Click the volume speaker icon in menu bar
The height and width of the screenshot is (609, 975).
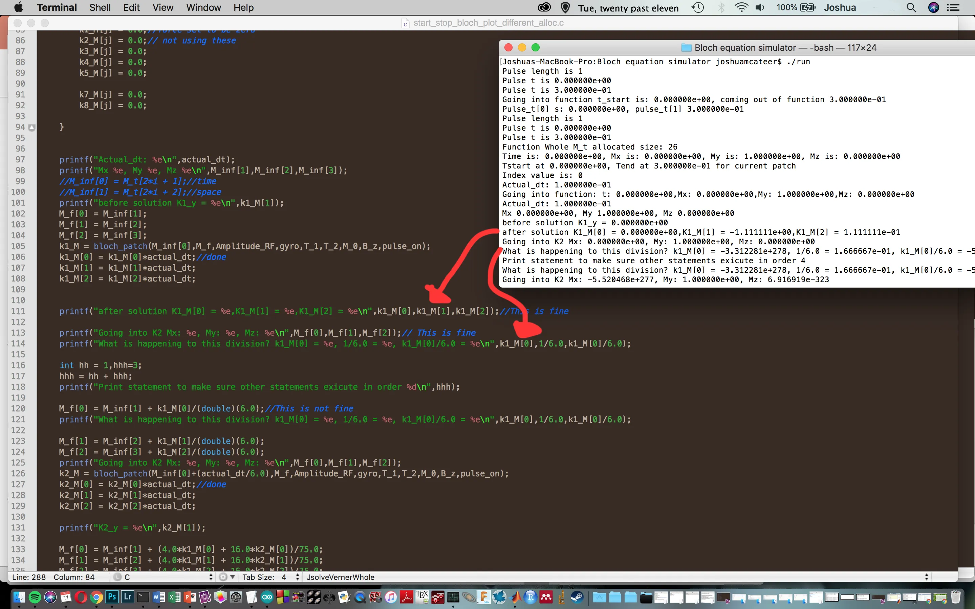(x=759, y=8)
